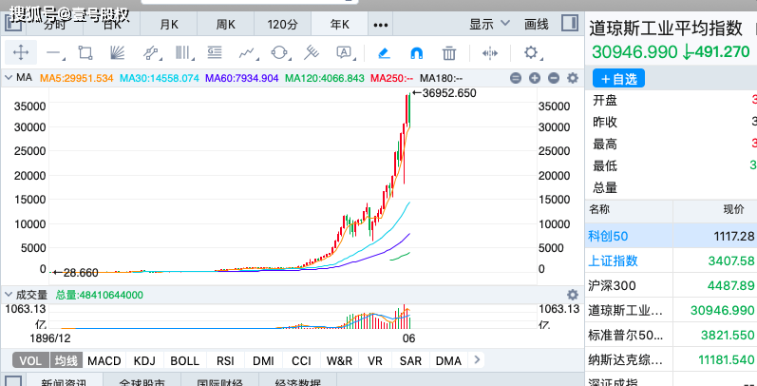The width and height of the screenshot is (757, 386).
Task: Delete drawings with the trash icon
Action: click(449, 52)
